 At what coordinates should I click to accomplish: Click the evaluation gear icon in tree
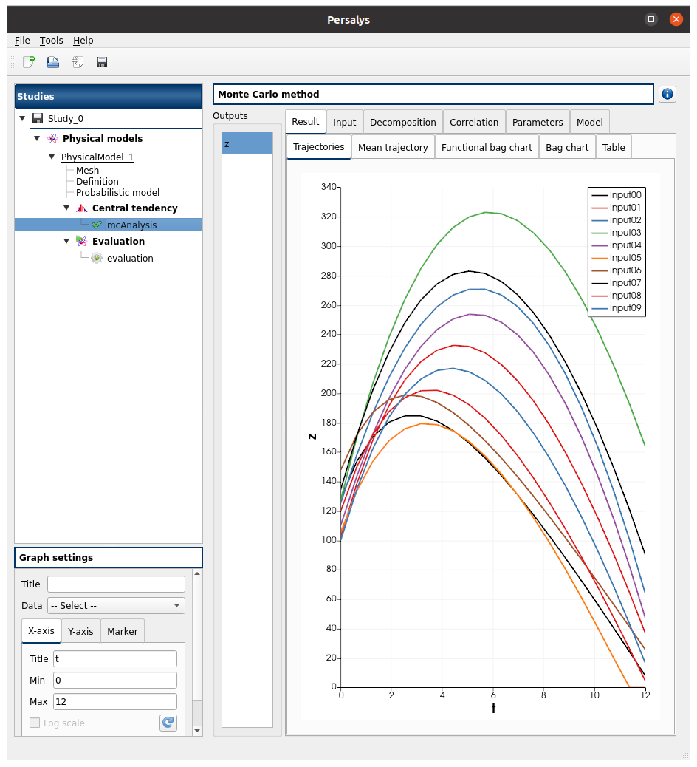pyautogui.click(x=96, y=258)
